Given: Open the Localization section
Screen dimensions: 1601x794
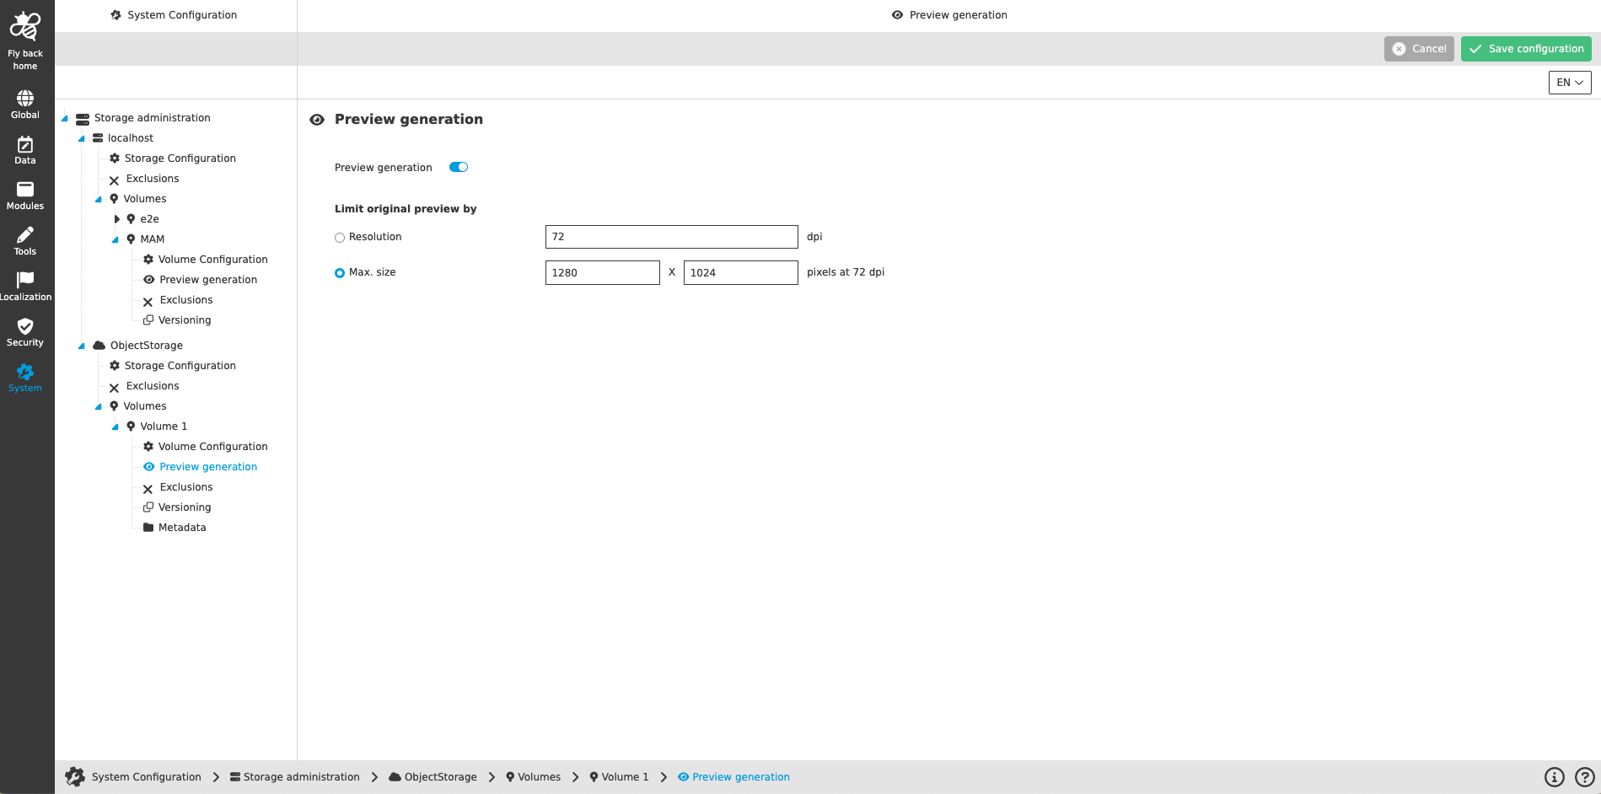Looking at the screenshot, I should 24,285.
